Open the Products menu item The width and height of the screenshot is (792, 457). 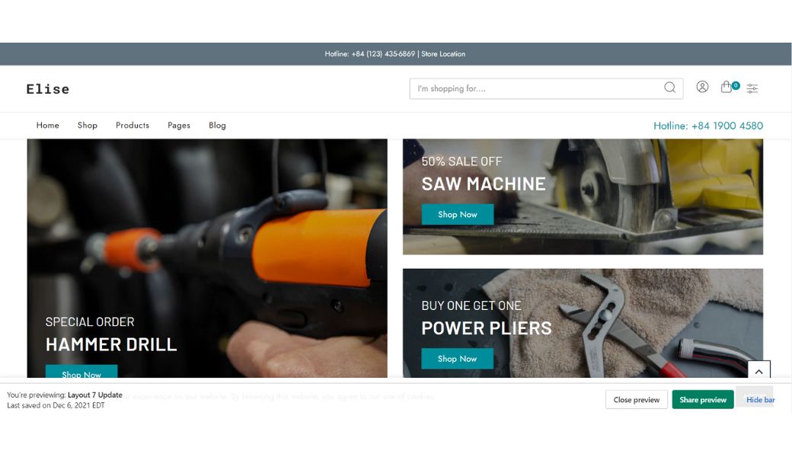(133, 125)
